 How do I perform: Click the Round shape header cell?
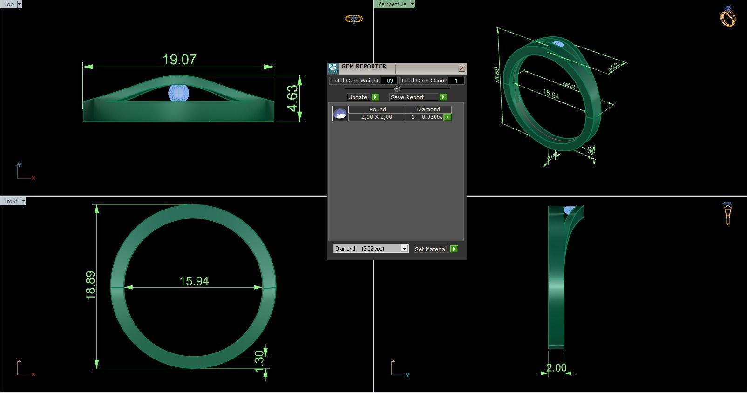[x=377, y=109]
